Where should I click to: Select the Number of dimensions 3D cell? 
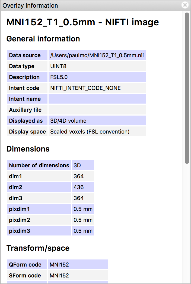(83, 165)
